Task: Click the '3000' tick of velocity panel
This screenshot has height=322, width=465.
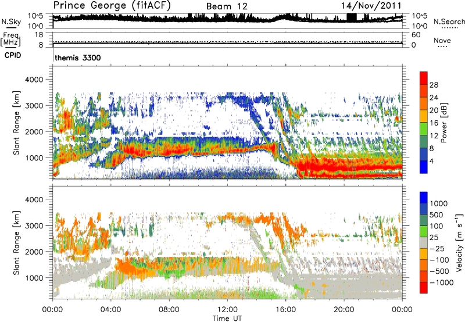Action: [x=34, y=226]
